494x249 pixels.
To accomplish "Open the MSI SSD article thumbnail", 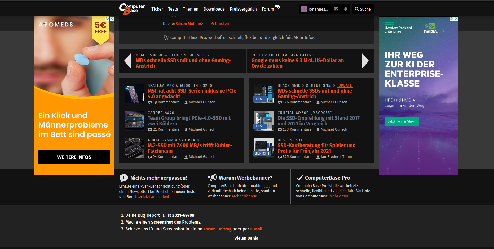I will [134, 93].
